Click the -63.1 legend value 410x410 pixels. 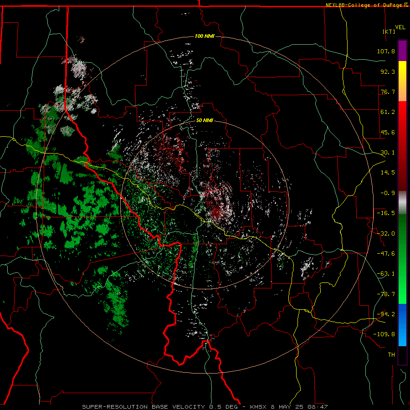coord(386,274)
